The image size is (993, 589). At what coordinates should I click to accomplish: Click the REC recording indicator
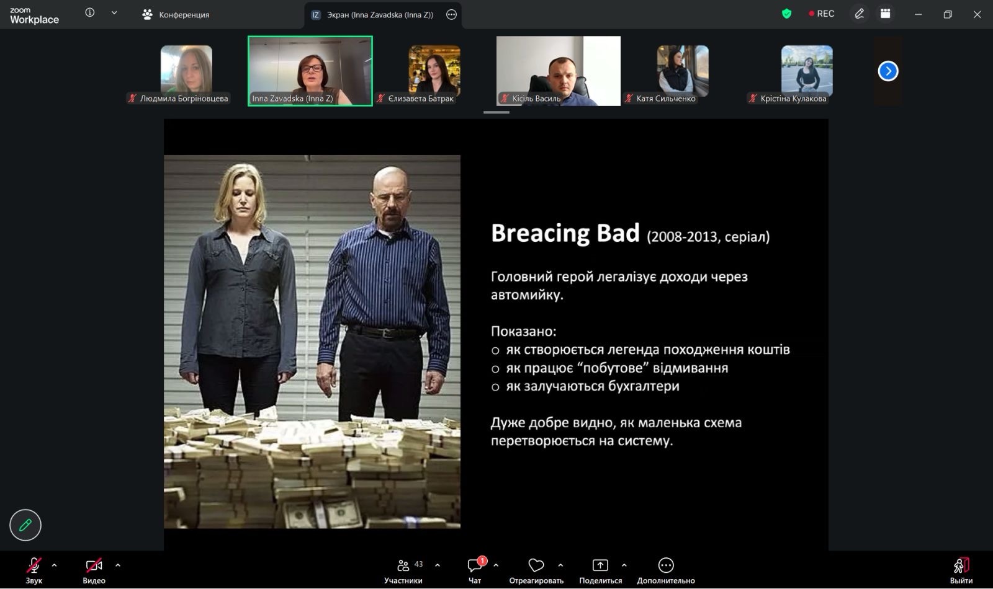tap(822, 14)
